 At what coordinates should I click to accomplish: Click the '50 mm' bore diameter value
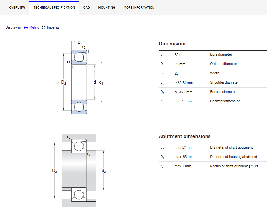click(180, 55)
